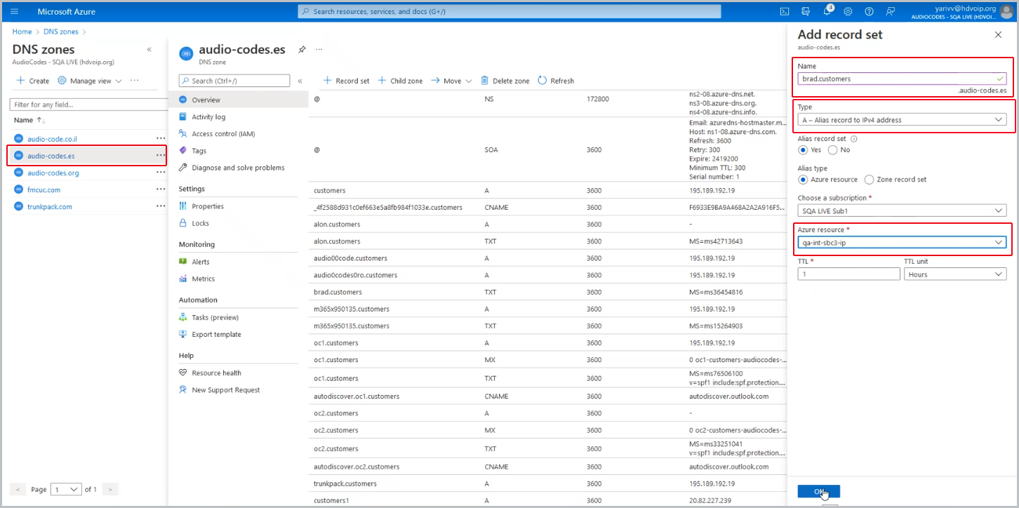1019x508 pixels.
Task: Click the help question mark icon
Action: tap(869, 11)
